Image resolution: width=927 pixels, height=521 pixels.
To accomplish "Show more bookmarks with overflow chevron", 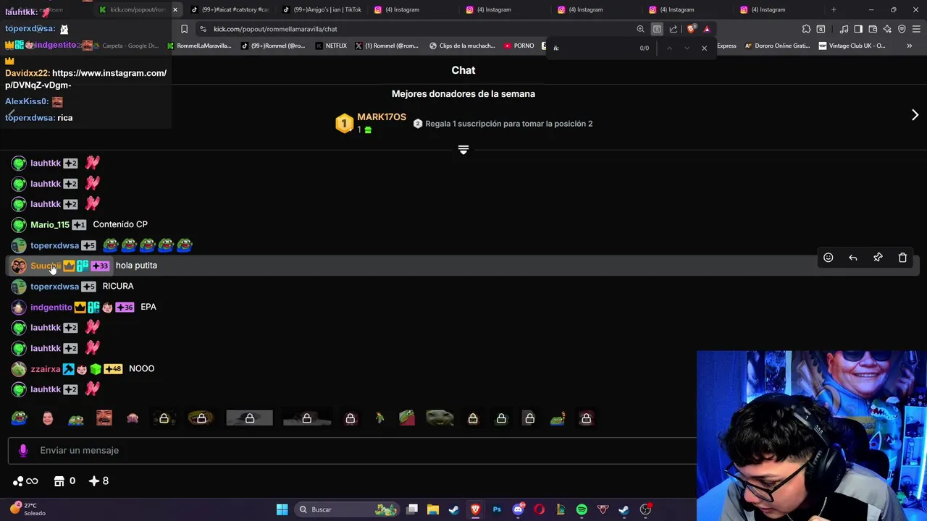I will [x=909, y=46].
